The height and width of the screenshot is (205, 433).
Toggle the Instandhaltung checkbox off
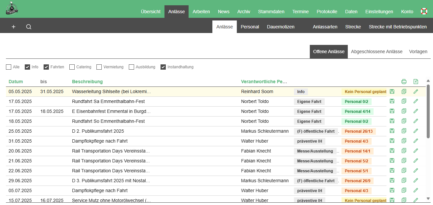[163, 67]
